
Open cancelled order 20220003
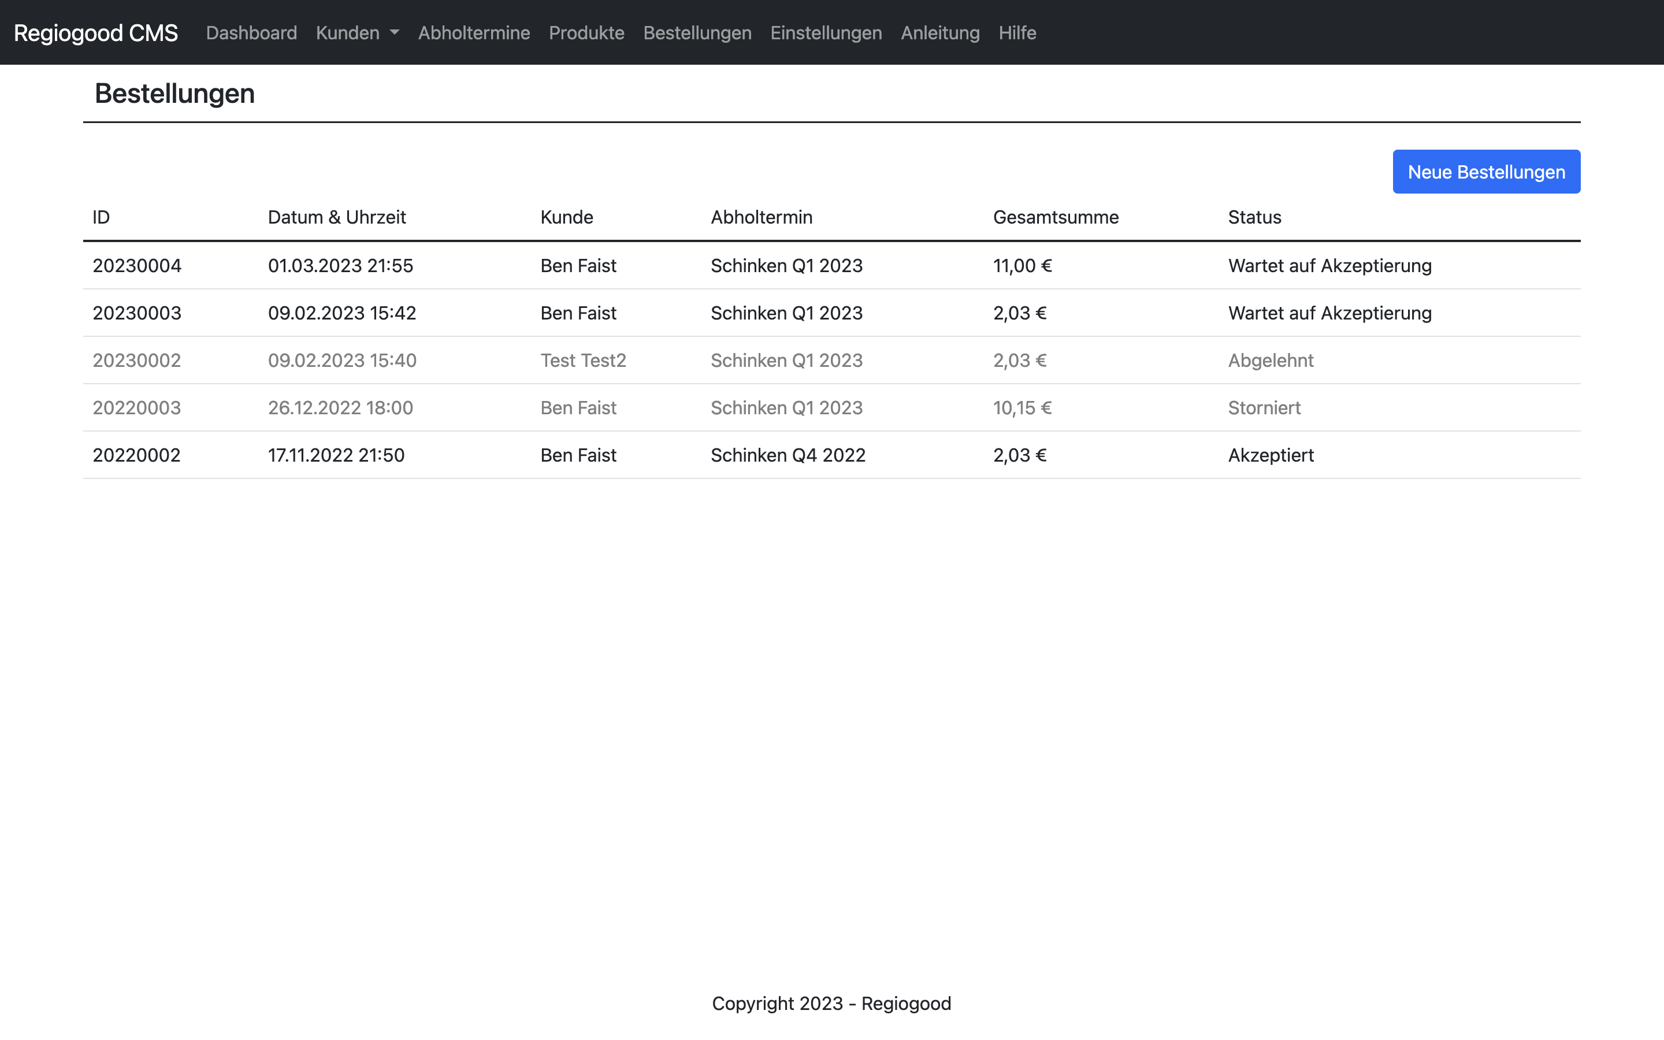point(137,408)
